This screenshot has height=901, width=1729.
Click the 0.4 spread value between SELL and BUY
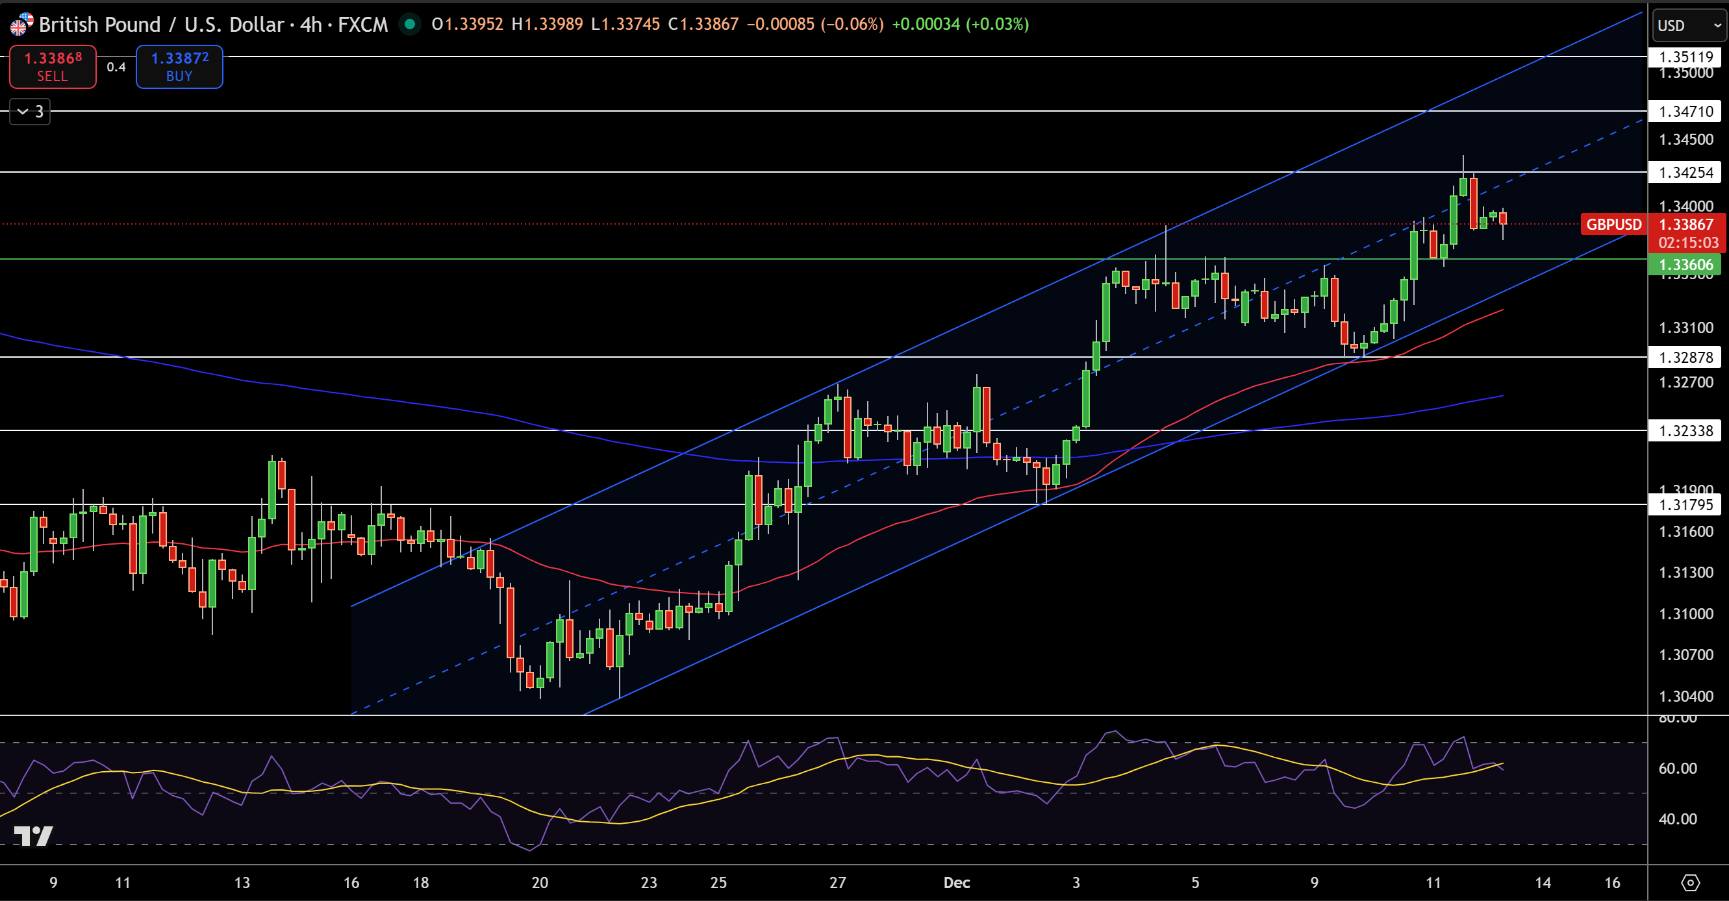click(x=116, y=66)
